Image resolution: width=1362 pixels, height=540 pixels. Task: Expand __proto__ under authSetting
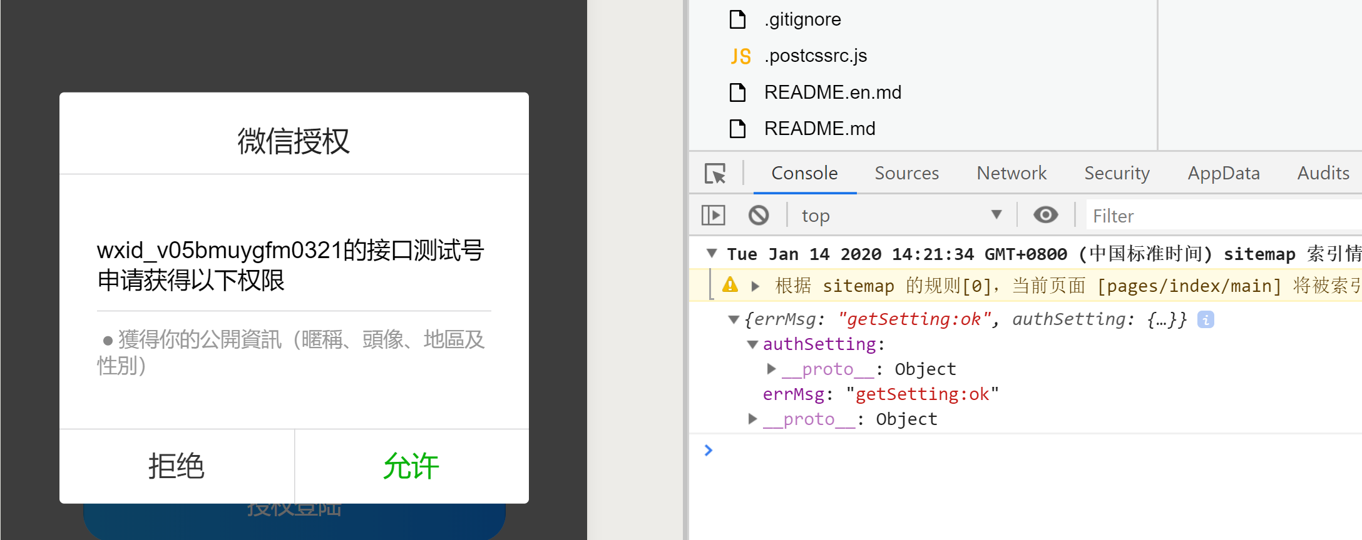click(771, 369)
